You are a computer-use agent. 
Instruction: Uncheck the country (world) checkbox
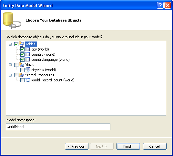22,55
